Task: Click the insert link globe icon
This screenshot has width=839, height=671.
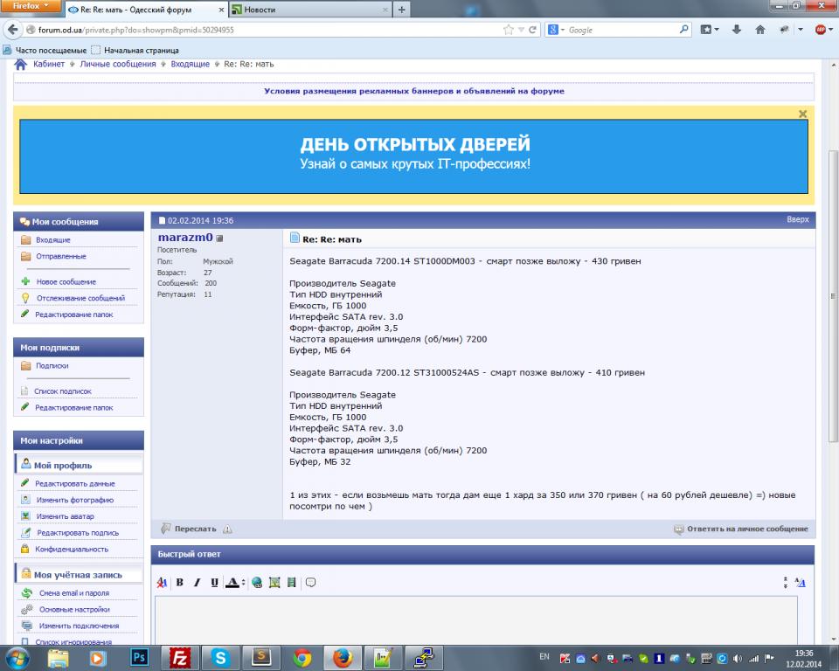Action: (257, 583)
